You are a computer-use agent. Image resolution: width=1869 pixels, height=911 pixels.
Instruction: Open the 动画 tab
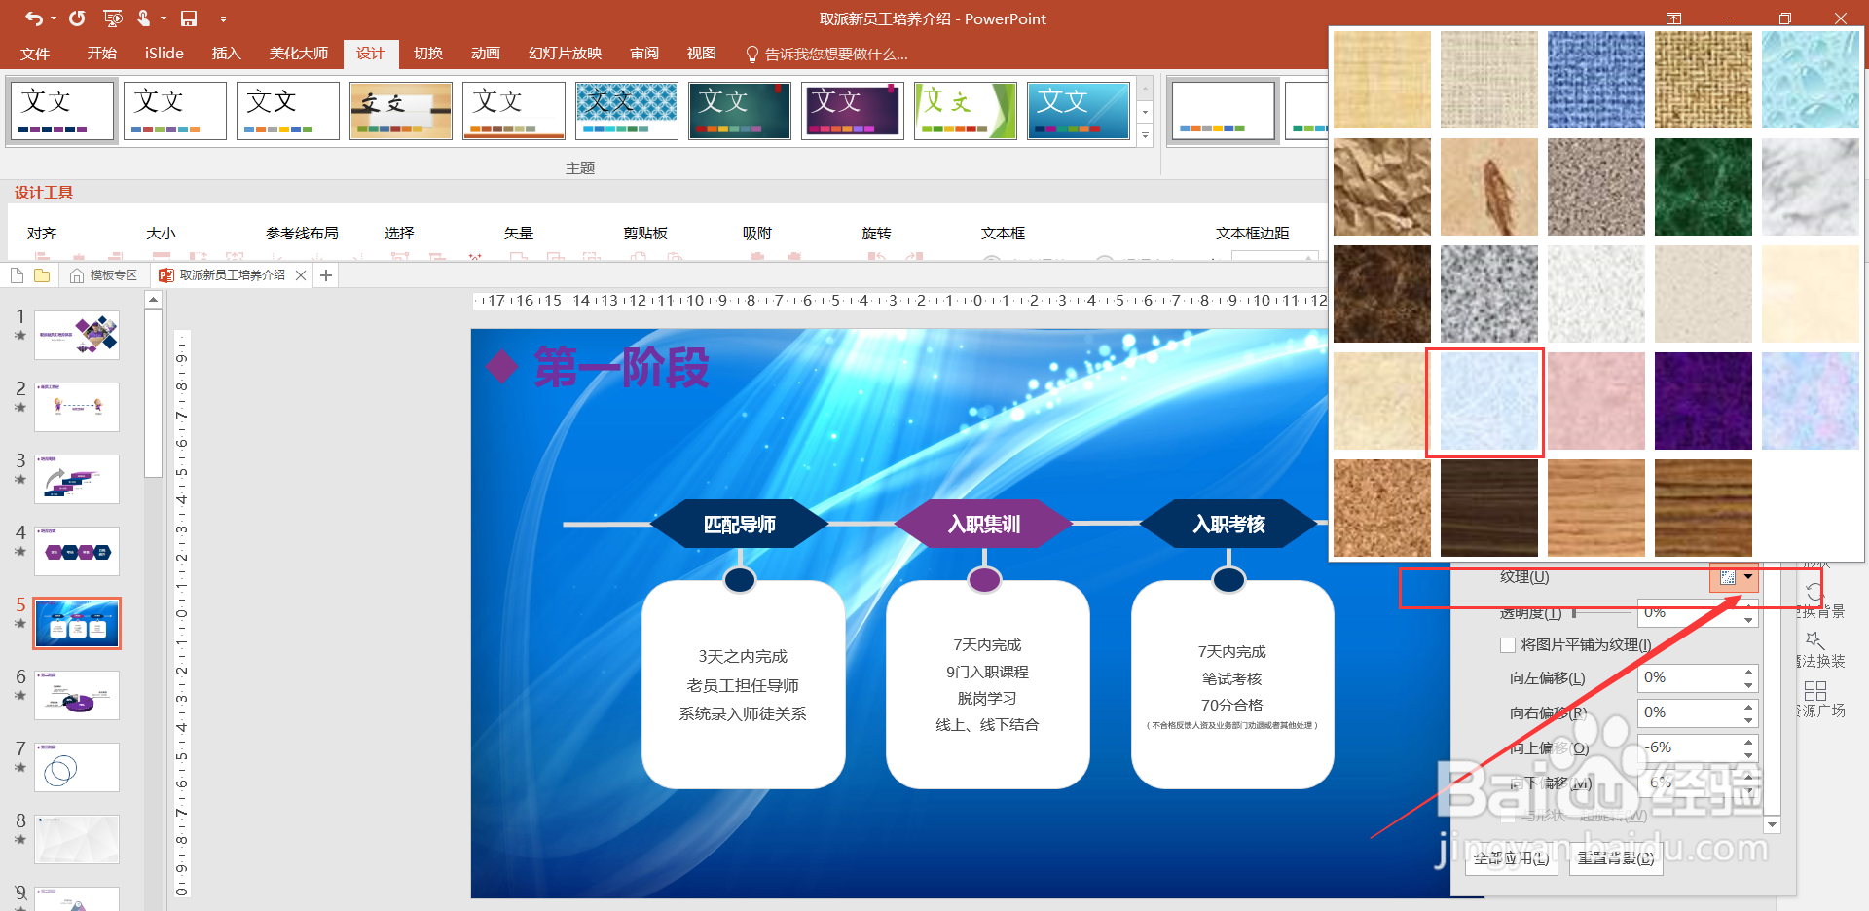(485, 54)
